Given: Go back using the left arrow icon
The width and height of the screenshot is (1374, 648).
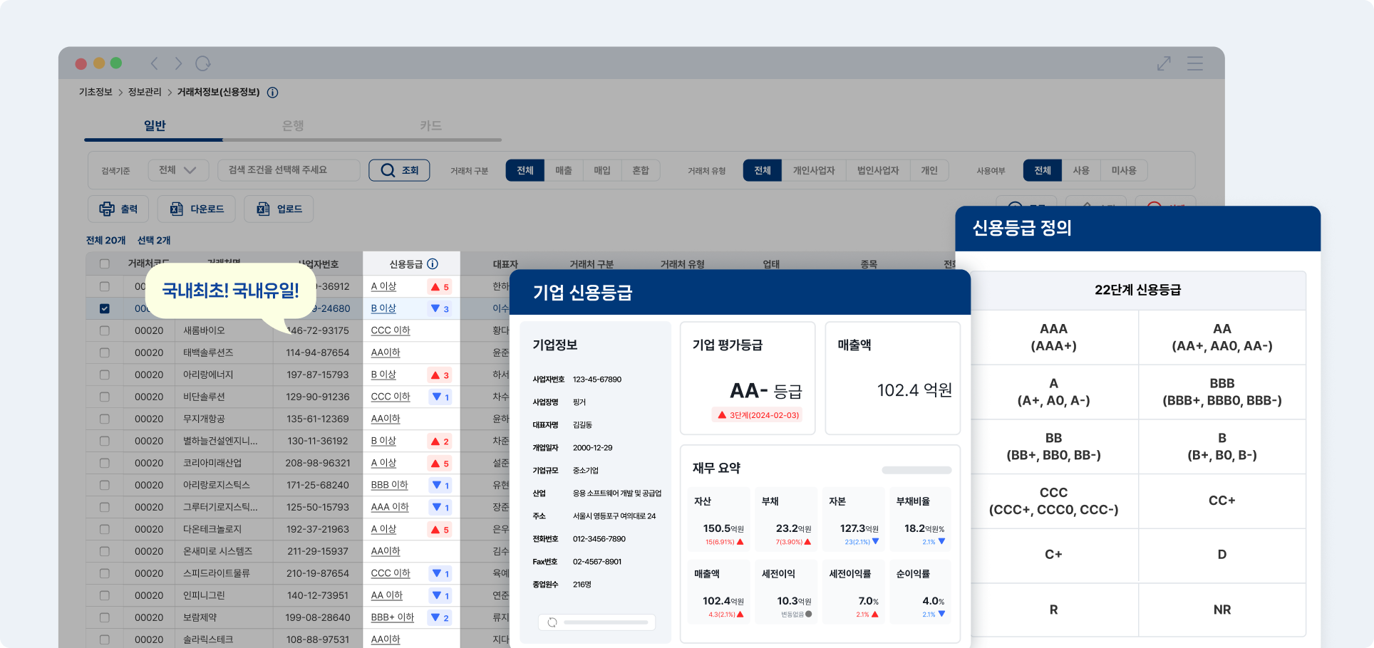Looking at the screenshot, I should [x=154, y=63].
